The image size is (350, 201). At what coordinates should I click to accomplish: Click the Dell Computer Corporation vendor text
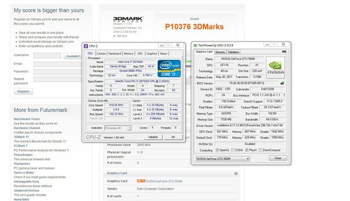coord(155,189)
